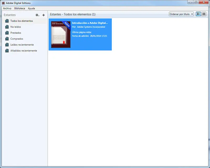
Task: Add a new bookshelf with plus icon
Action: click(x=44, y=15)
